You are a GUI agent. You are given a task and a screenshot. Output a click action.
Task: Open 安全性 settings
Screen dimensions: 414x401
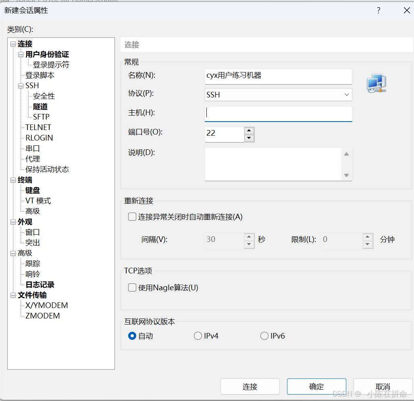point(44,96)
